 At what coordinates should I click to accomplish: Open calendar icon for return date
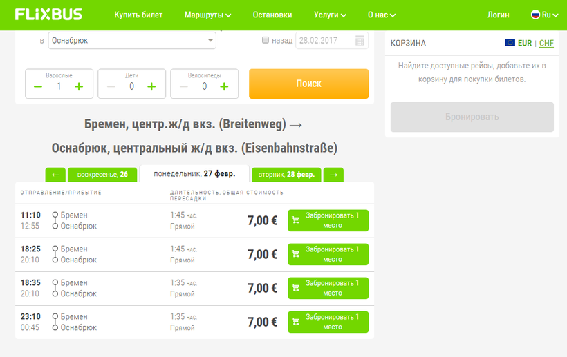(360, 41)
